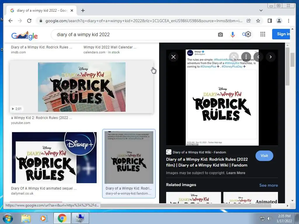Open Diary of a Wimpy Kid Wiki - Fandom source
Image resolution: width=299 pixels, height=224 pixels.
(x=196, y=152)
